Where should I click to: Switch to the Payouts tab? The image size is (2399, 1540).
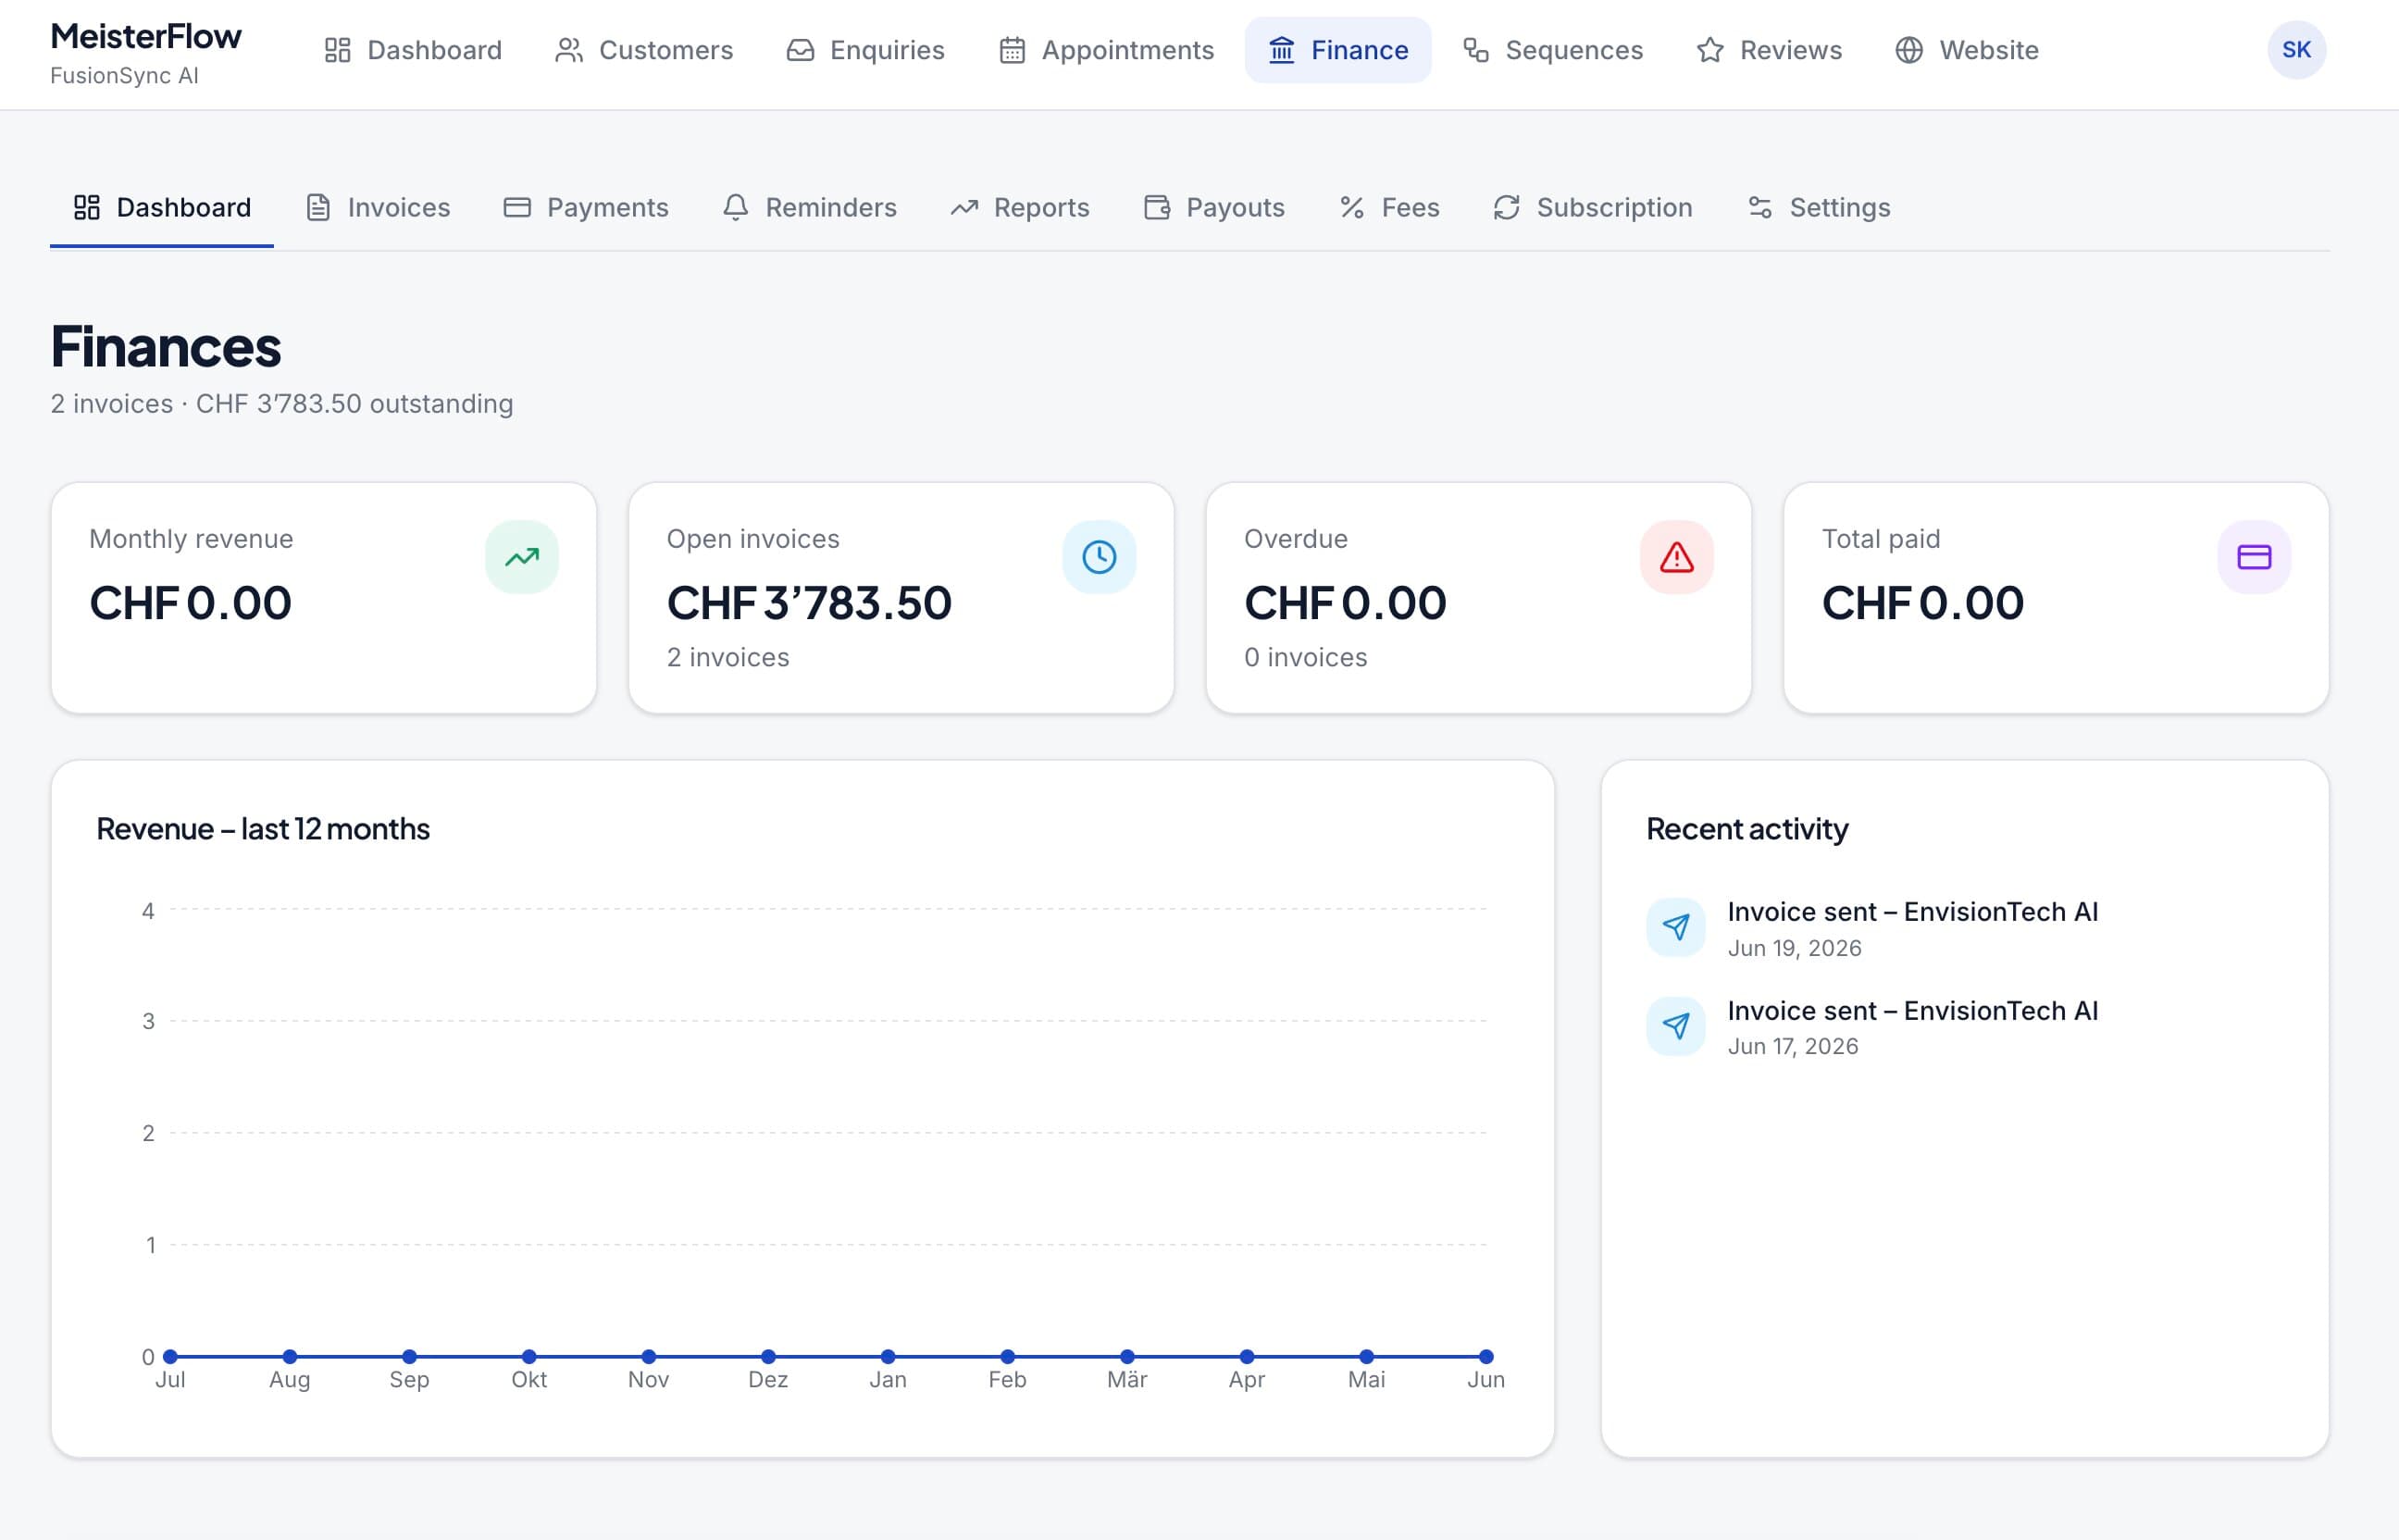point(1214,208)
